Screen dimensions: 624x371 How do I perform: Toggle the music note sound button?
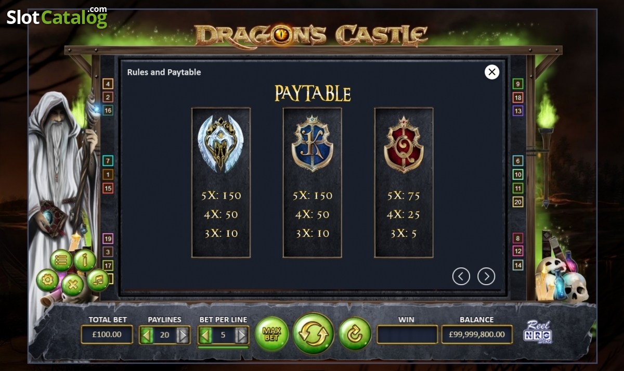[98, 280]
